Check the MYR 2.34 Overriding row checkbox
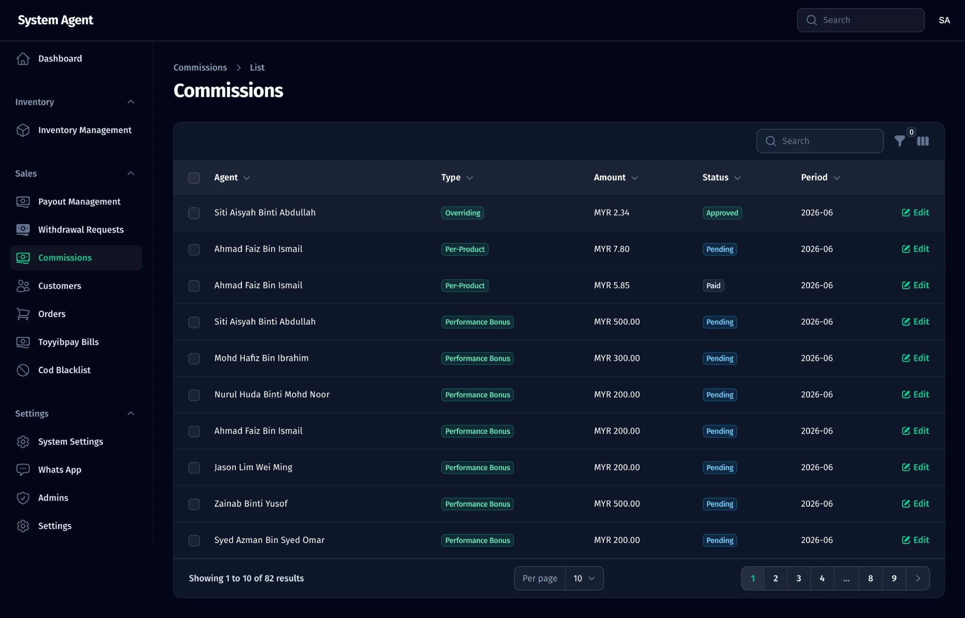This screenshot has height=618, width=965. (194, 213)
